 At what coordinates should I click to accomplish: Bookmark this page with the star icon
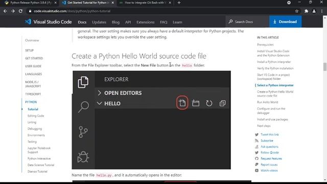(x=297, y=11)
